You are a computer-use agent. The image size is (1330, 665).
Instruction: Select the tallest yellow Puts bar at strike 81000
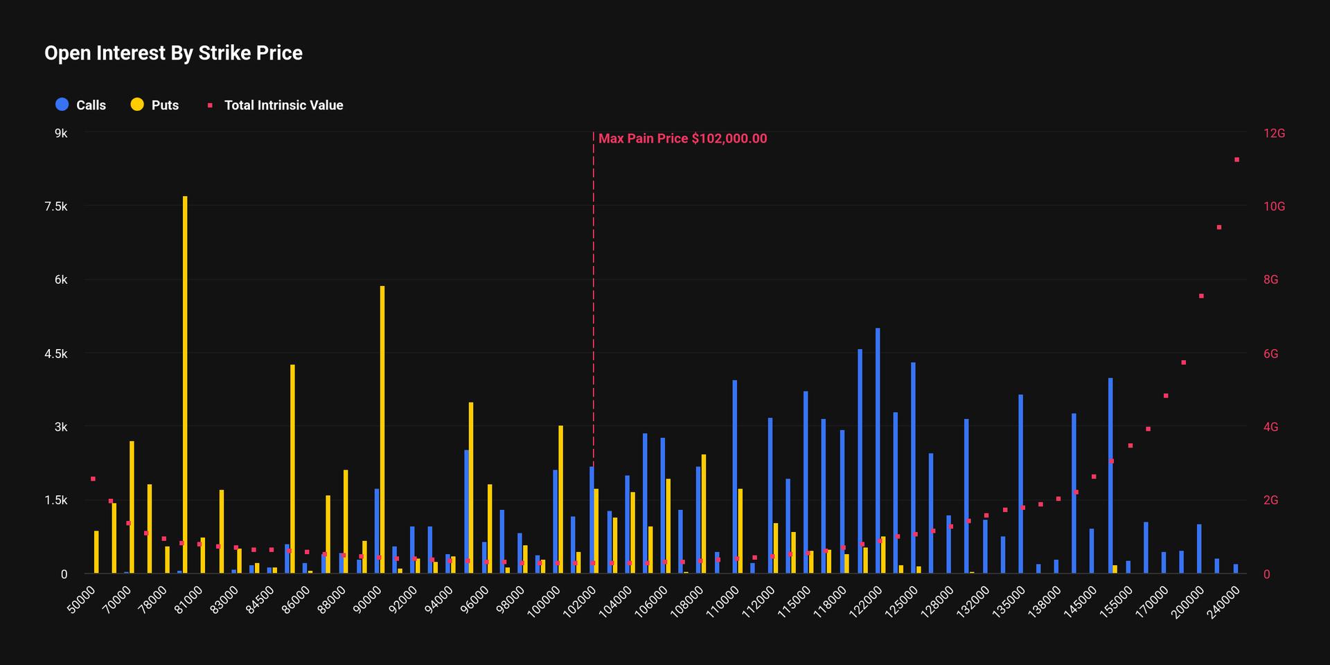185,381
